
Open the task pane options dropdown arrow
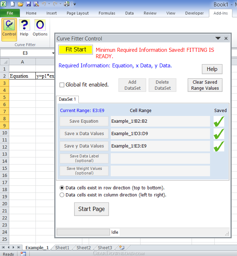click(218, 38)
